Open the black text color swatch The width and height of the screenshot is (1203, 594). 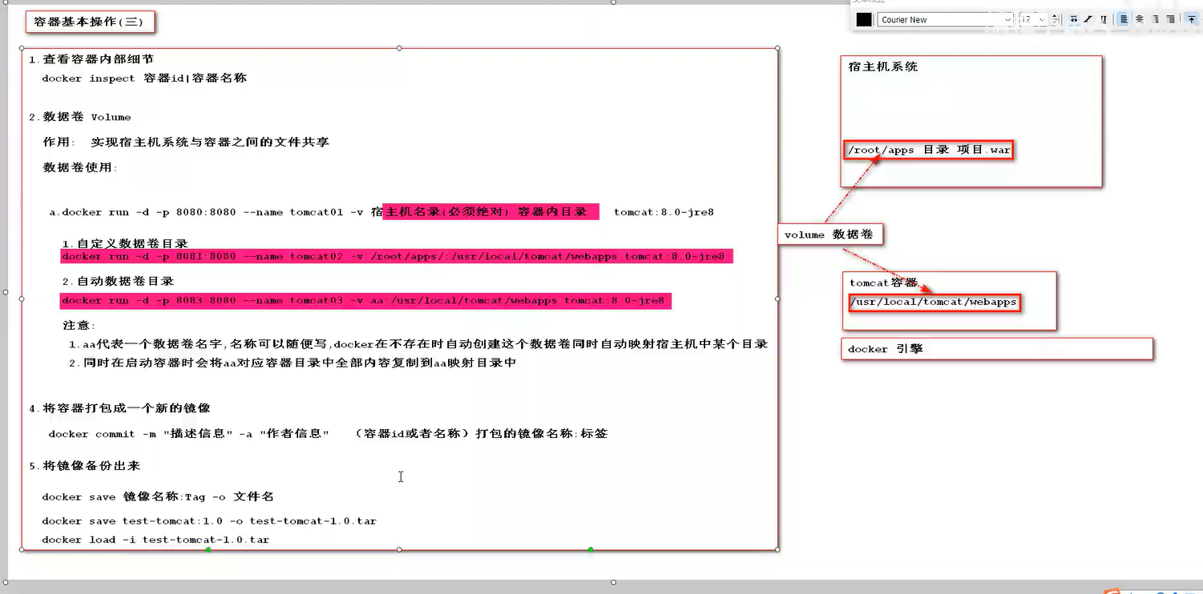863,19
